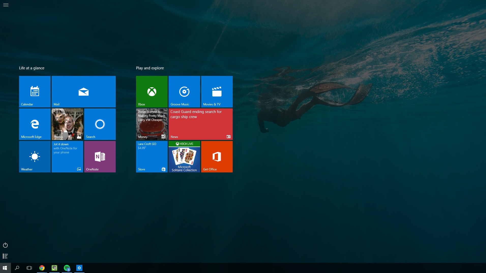The image size is (486, 273).
Task: Launch the purple OneNote tile
Action: [100, 157]
